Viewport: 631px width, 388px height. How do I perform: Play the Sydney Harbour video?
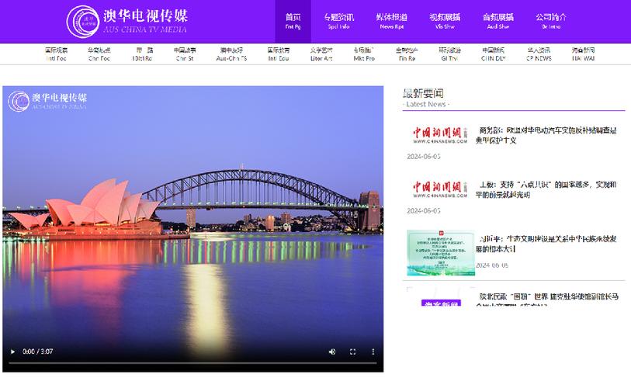12,352
